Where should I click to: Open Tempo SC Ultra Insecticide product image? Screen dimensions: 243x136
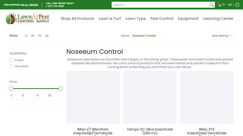pyautogui.click(x=150, y=97)
